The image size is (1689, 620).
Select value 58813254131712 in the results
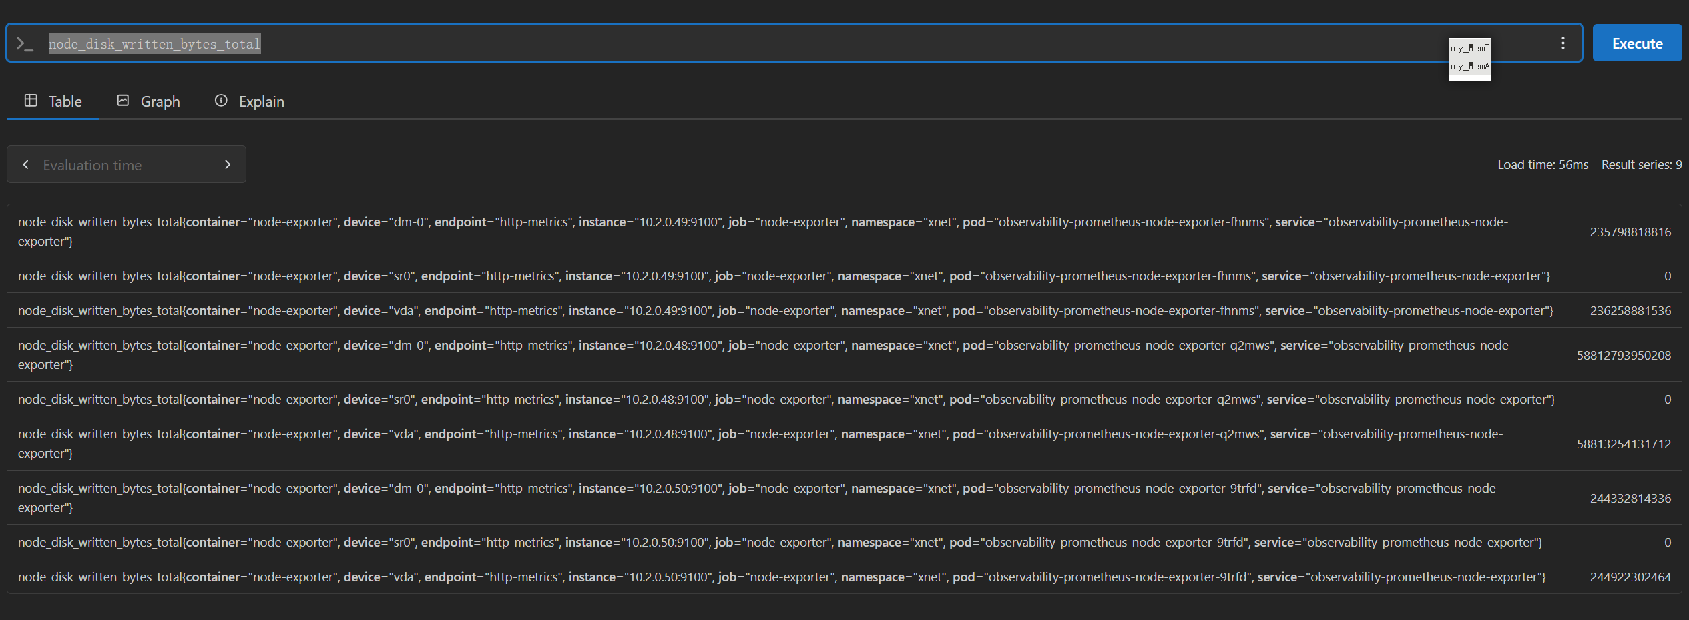click(x=1624, y=444)
